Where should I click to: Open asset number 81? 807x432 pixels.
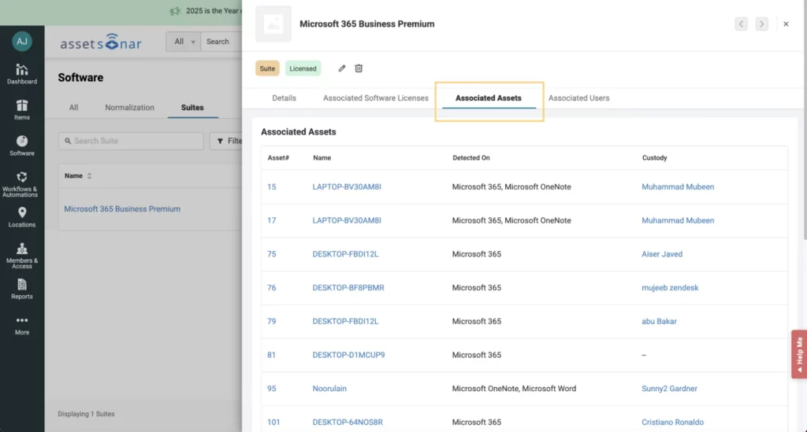272,355
